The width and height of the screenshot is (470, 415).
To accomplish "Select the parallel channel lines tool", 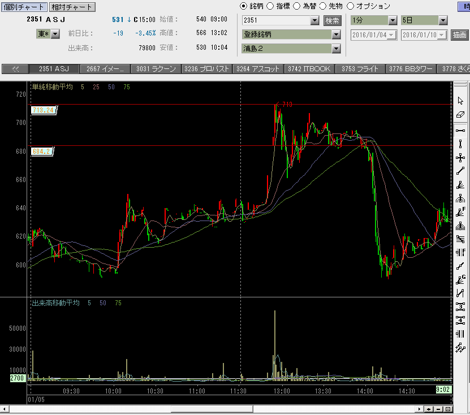I will [460, 239].
